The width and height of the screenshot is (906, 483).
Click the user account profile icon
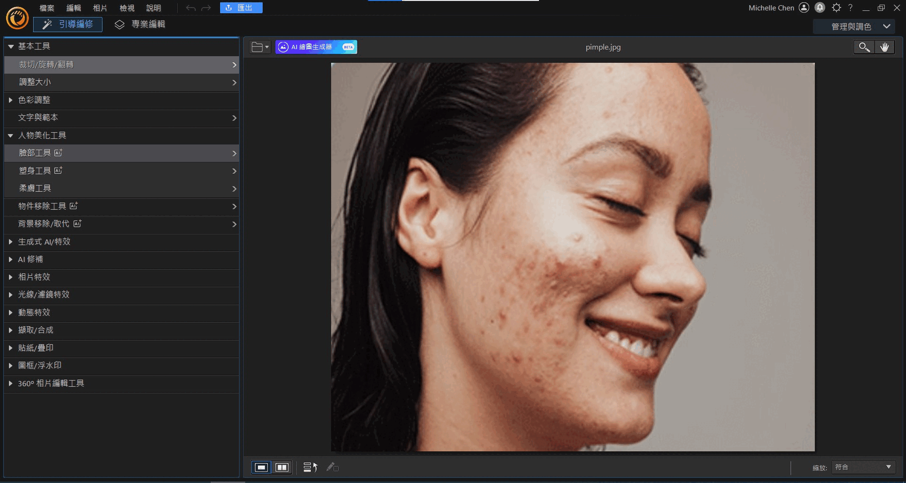[x=804, y=8]
